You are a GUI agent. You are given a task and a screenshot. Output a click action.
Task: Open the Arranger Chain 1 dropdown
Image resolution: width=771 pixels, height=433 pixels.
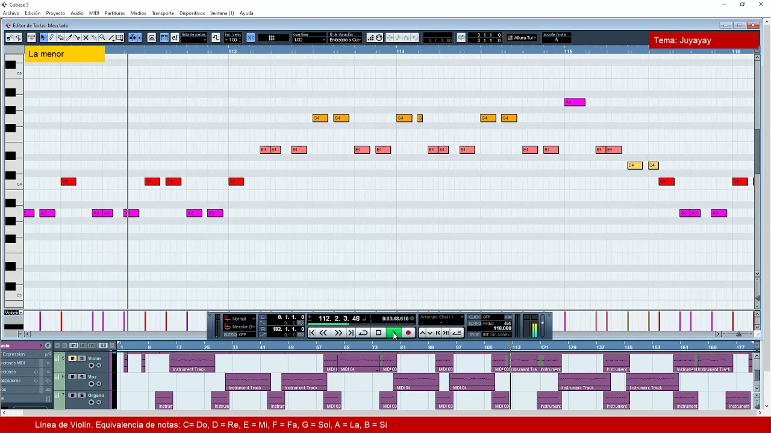click(x=442, y=317)
